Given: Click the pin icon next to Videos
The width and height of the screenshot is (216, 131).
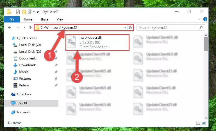Looking at the screenshot, I should tap(56, 85).
